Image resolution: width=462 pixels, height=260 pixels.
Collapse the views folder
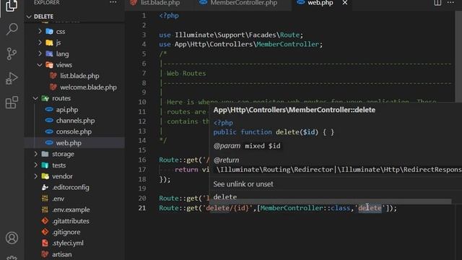coord(40,65)
